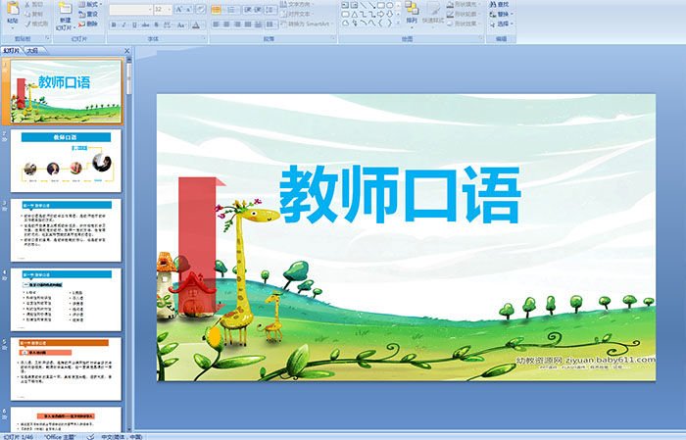Select the straight line shape
This screenshot has width=686, height=440.
[x=364, y=5]
